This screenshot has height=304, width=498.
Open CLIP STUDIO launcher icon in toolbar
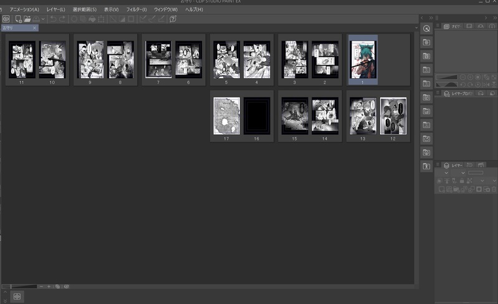(x=6, y=19)
